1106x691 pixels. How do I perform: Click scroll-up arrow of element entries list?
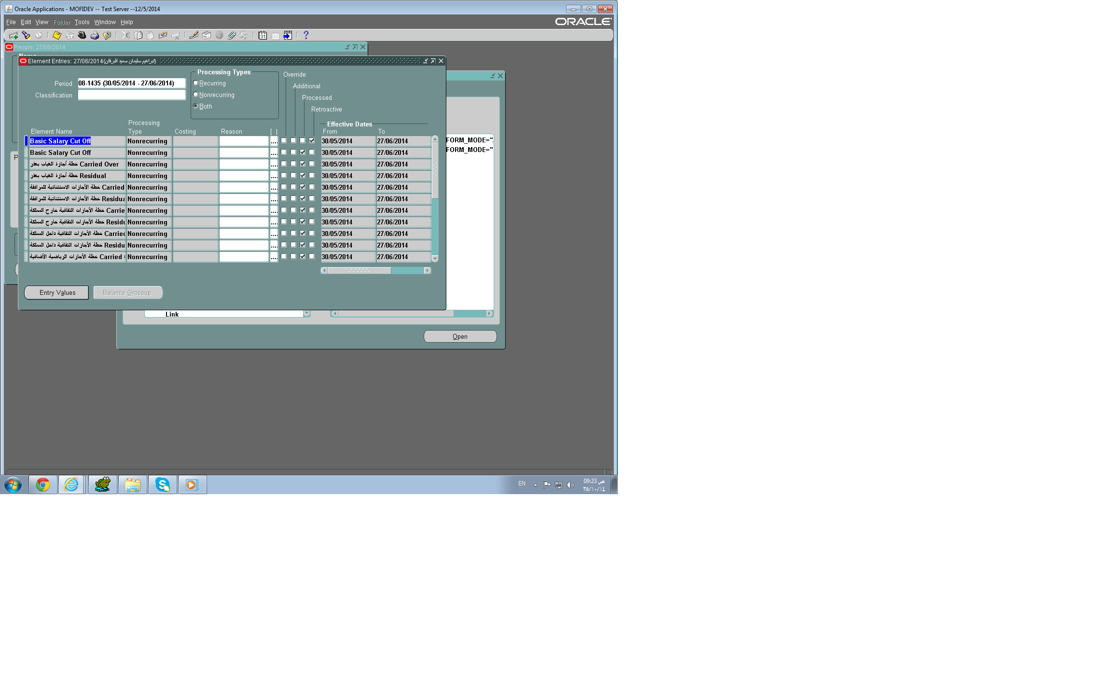pos(435,139)
